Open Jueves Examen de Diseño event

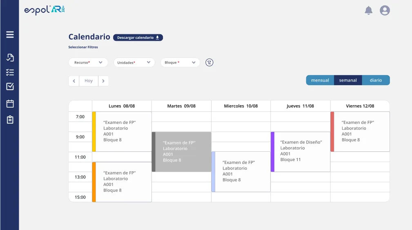point(301,152)
